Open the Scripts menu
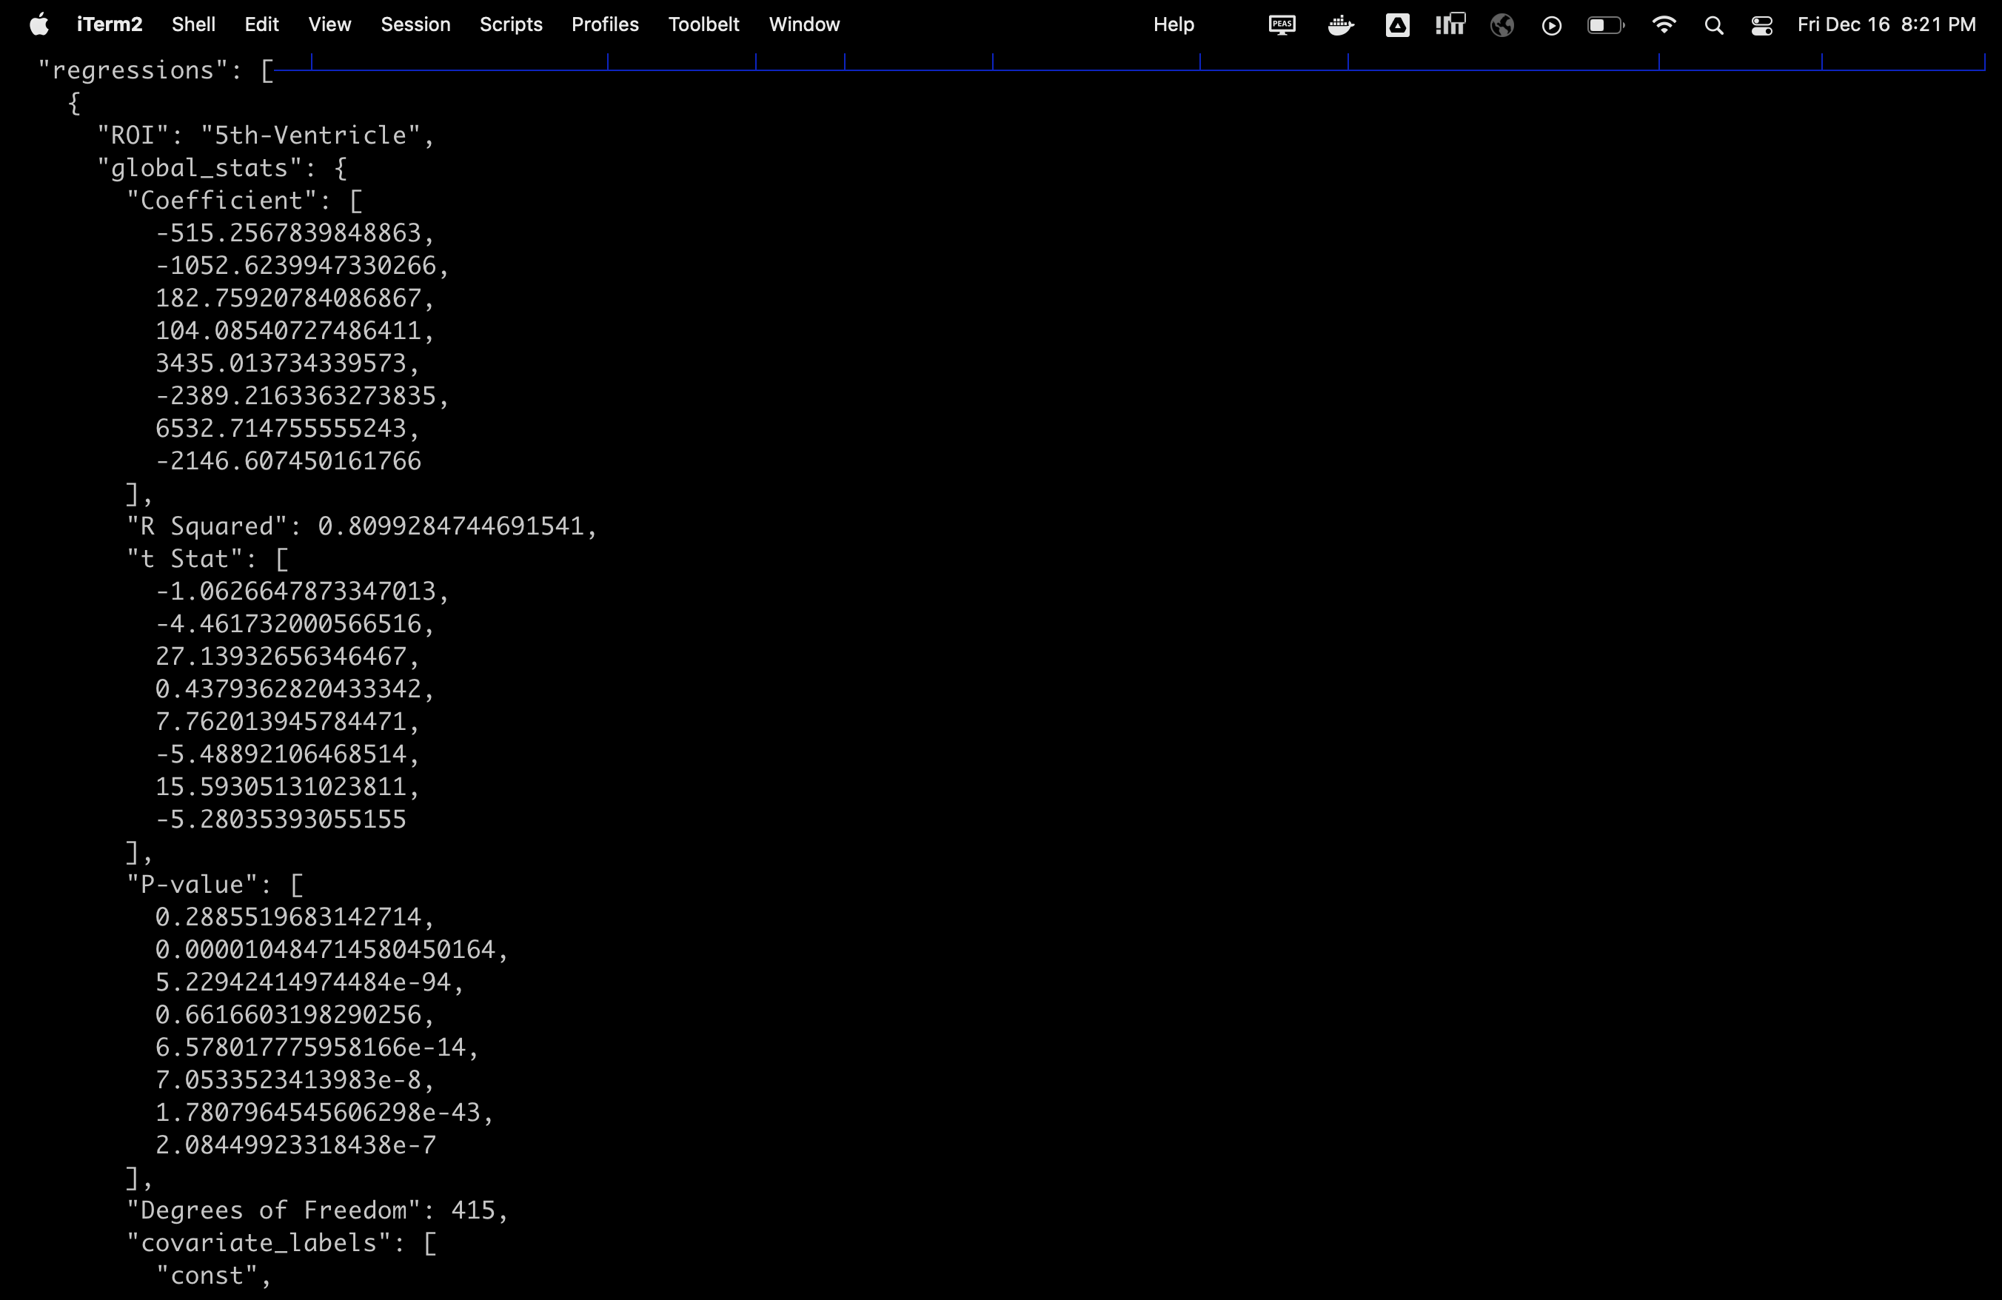The width and height of the screenshot is (2002, 1300). [511, 24]
